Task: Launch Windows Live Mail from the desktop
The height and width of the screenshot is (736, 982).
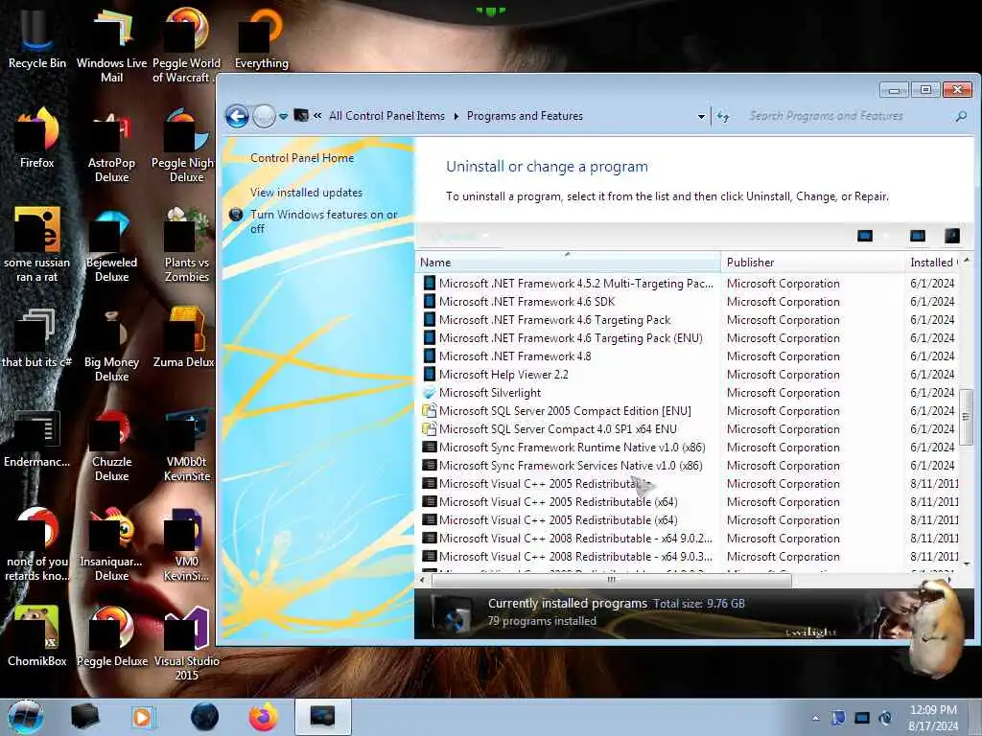Action: coord(111,45)
